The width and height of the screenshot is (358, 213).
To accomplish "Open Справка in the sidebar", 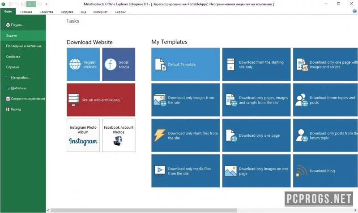I will 23,67.
